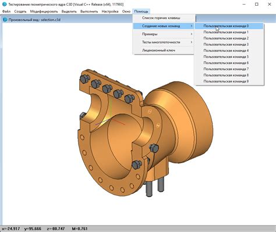Expand the Создание новых команд submenu arrow
Screen dimensions: 276x232
point(192,26)
